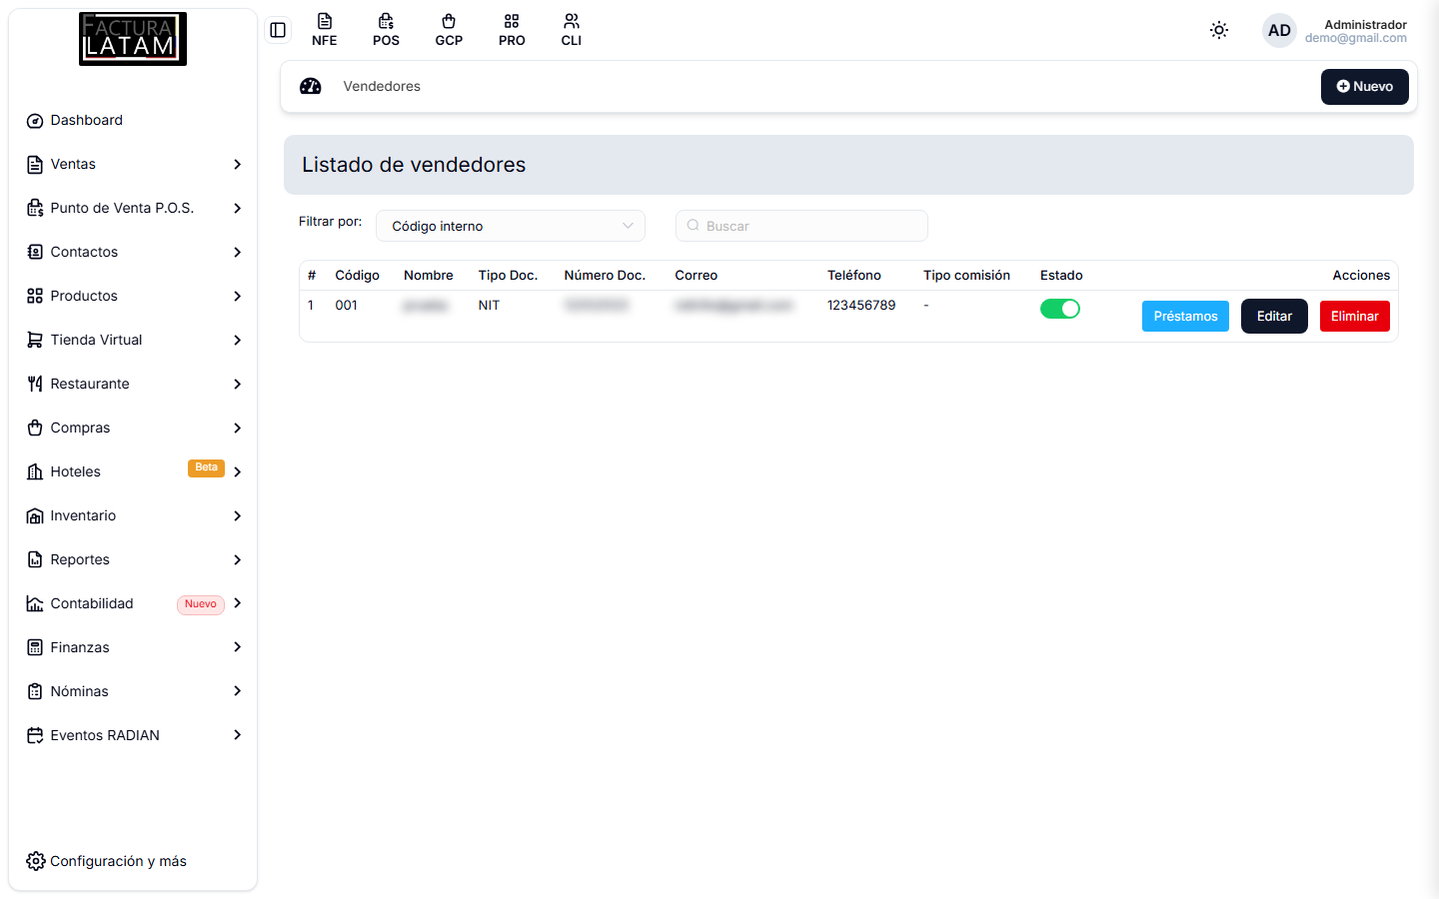Screen dimensions: 1439x899
Task: Click the Nuevo button
Action: click(1365, 87)
